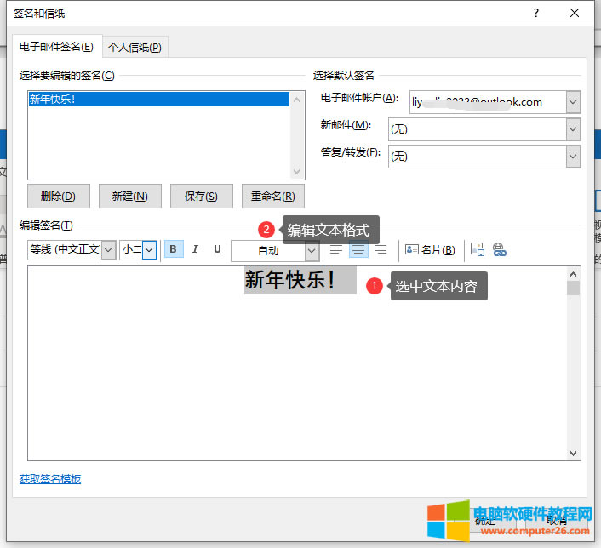Viewport: 601px width, 548px height.
Task: Switch to 电子邮件签名 tab
Action: (x=57, y=47)
